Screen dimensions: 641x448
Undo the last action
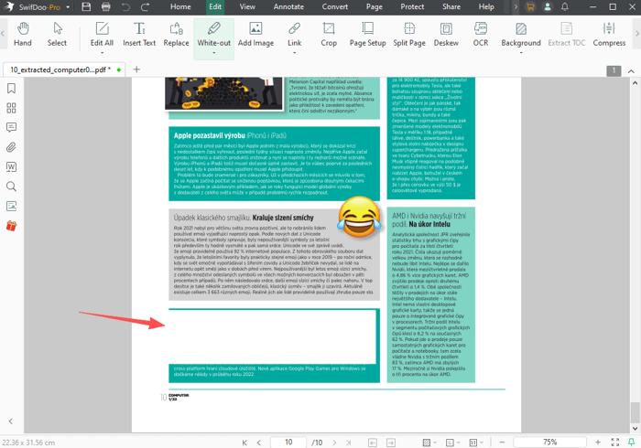coord(125,7)
